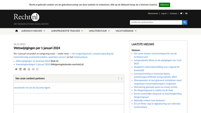
Task: Share article on LinkedIn icon
Action: pyautogui.click(x=20, y=69)
